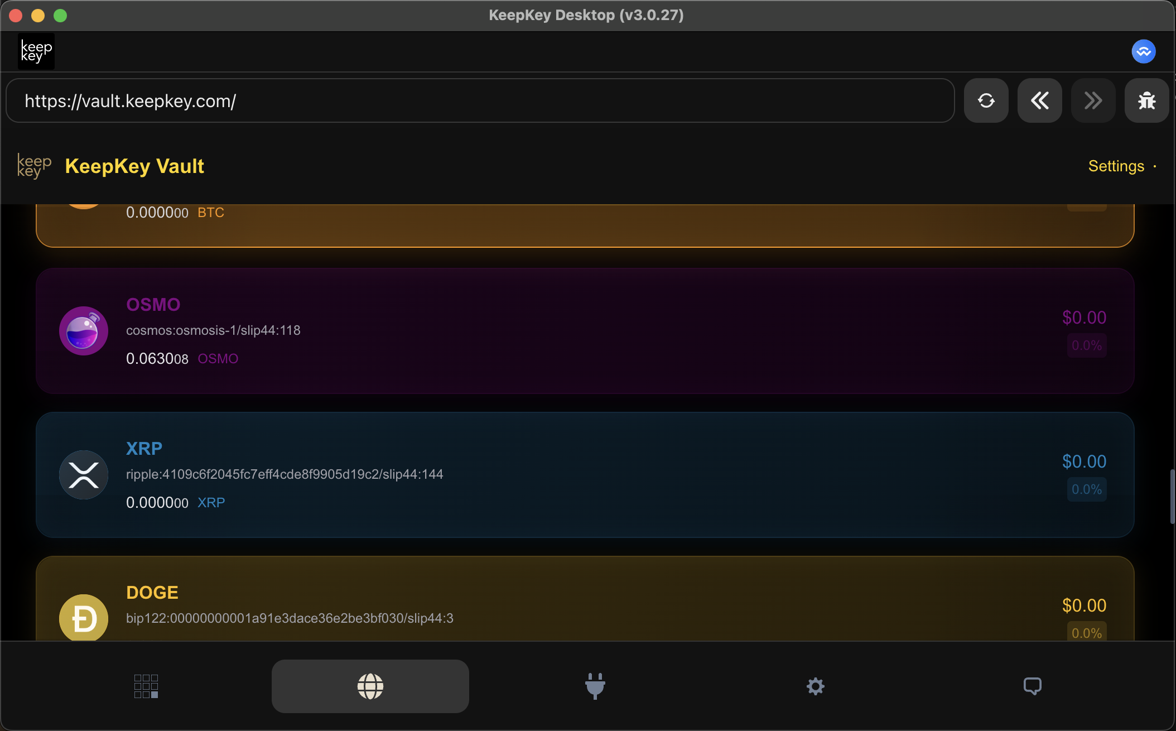This screenshot has width=1176, height=731.
Task: Click the KeepKey Vault title
Action: (134, 166)
